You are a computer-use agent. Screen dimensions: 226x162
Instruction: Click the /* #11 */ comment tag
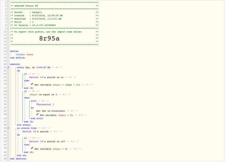coord(65,95)
